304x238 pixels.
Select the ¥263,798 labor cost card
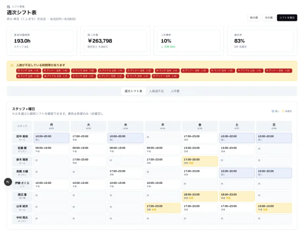pyautogui.click(x=115, y=41)
